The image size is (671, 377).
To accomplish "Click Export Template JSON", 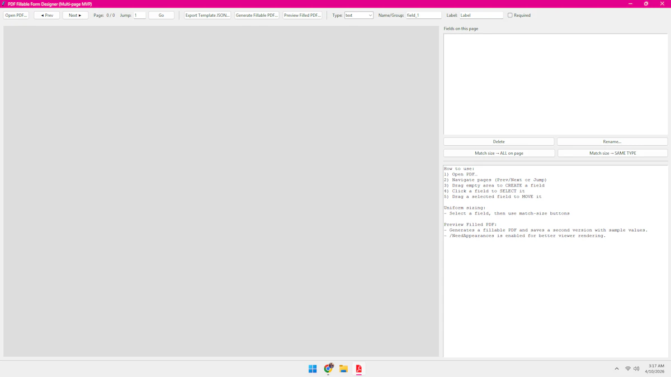I will tap(207, 15).
